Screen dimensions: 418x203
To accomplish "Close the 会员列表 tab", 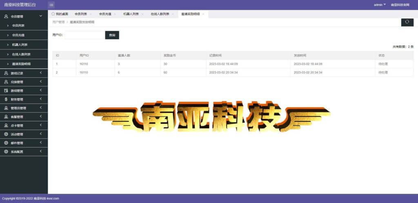I will tap(91, 14).
